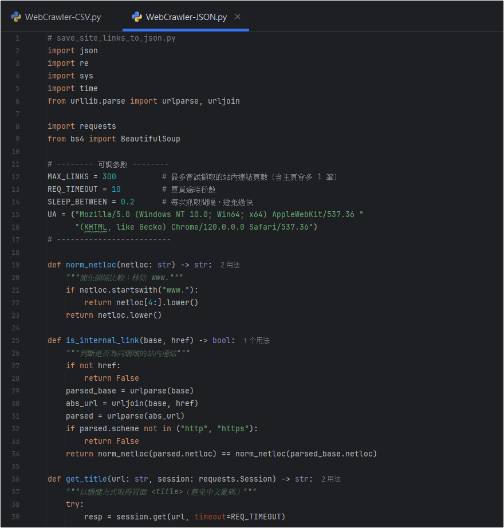Click the Python icon on WebCrawler-CSV.py tab
The height and width of the screenshot is (528, 504).
16,17
